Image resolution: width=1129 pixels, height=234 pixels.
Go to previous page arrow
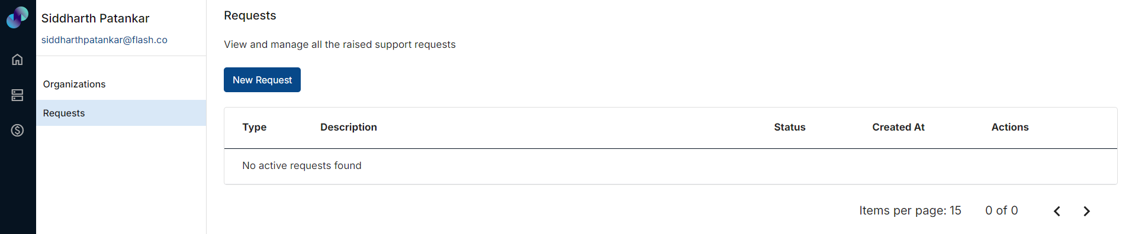(x=1057, y=211)
